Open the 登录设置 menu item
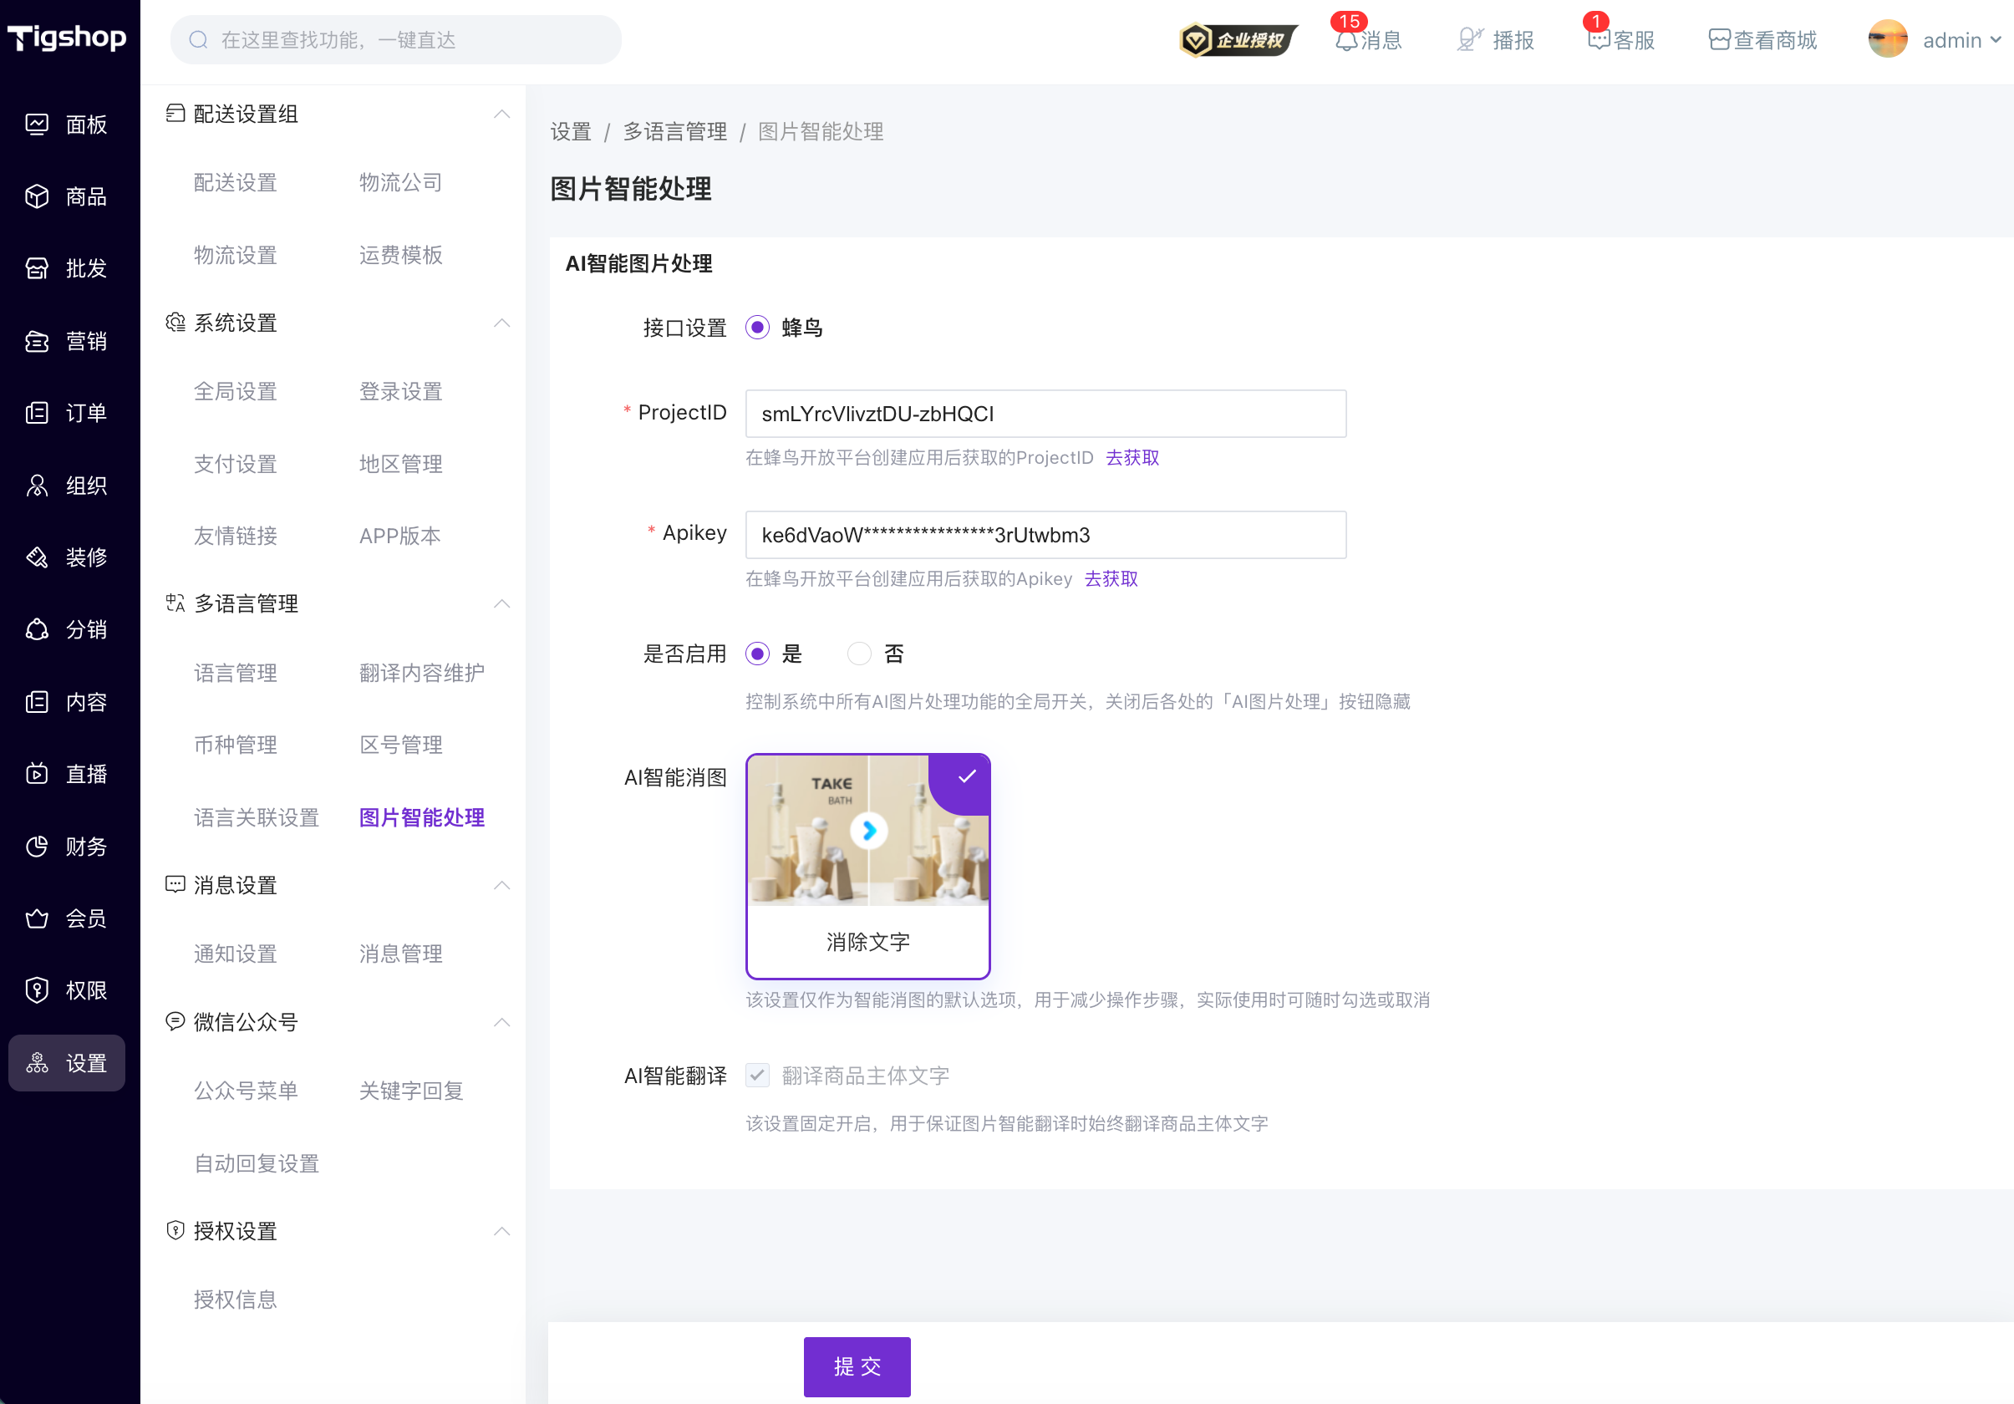Image resolution: width=2014 pixels, height=1404 pixels. tap(401, 392)
